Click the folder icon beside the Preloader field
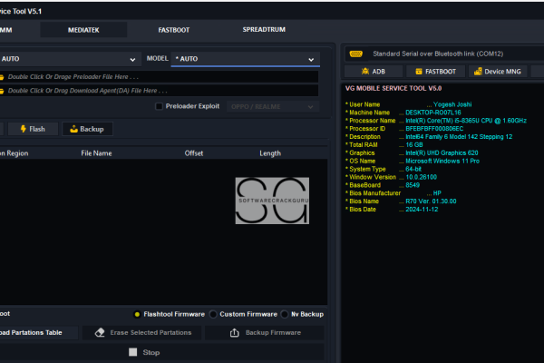This screenshot has height=363, width=544. tap(2, 77)
